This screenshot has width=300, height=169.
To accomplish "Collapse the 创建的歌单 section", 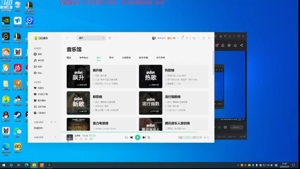I will [55, 122].
